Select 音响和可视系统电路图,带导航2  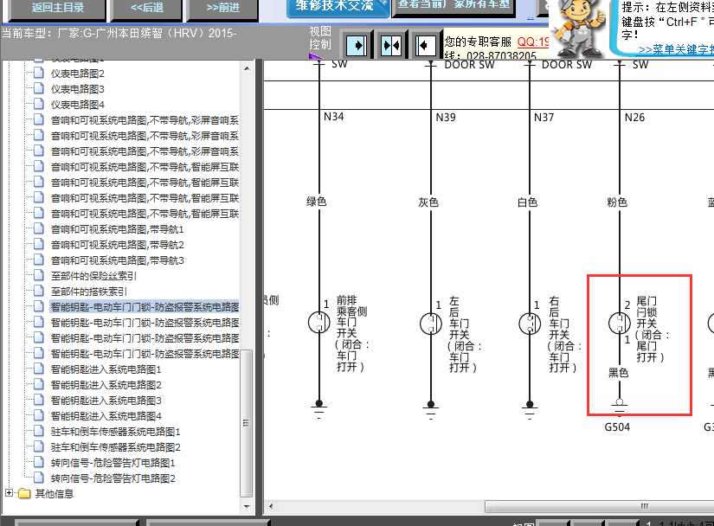pos(117,245)
